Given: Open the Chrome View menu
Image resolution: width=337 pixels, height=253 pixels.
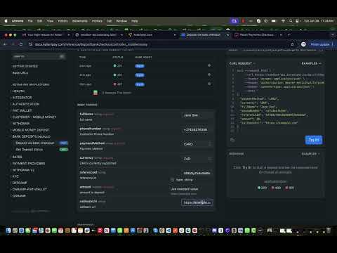Looking at the screenshot, I should 50,21.
